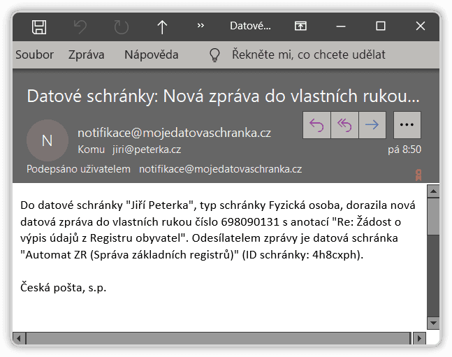Viewport: 452px width, 357px height.
Task: Save the message with floppy disk icon
Action: click(39, 27)
